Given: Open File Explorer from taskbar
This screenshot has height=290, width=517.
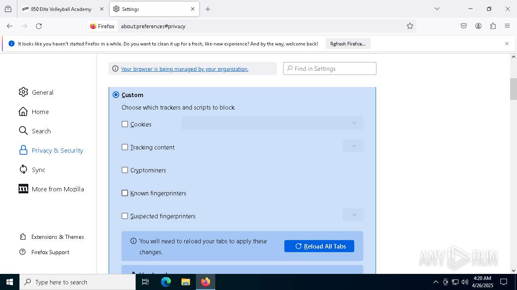Looking at the screenshot, I should click(x=186, y=282).
